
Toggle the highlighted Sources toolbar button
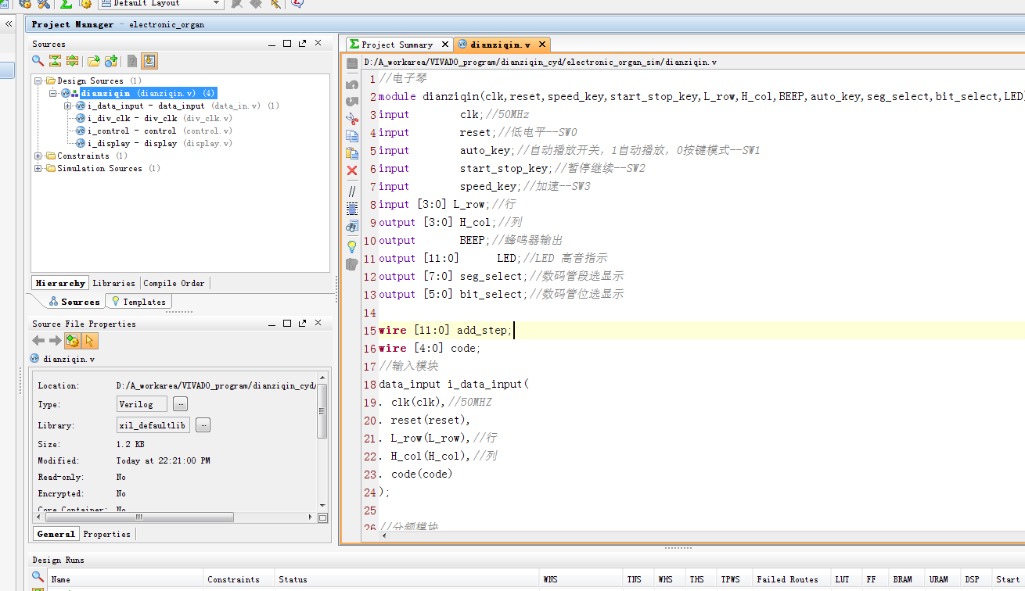[149, 61]
